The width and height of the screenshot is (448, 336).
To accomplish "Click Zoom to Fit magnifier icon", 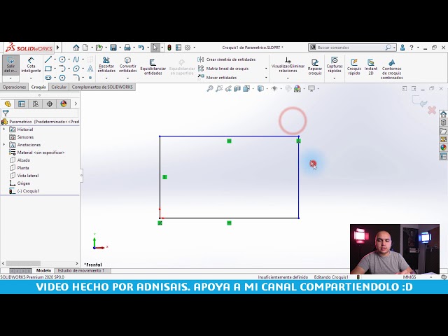I will tap(210, 89).
